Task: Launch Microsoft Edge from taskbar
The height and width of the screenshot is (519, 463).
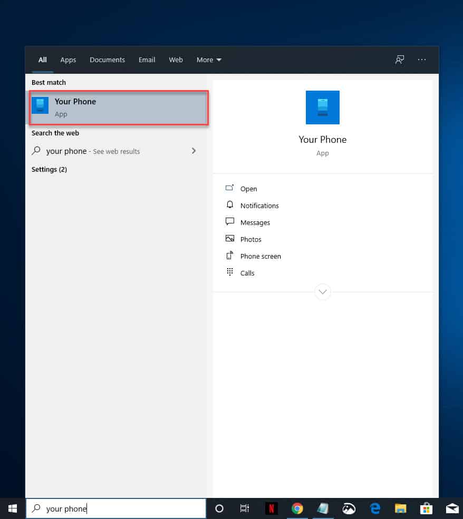Action: (374, 508)
